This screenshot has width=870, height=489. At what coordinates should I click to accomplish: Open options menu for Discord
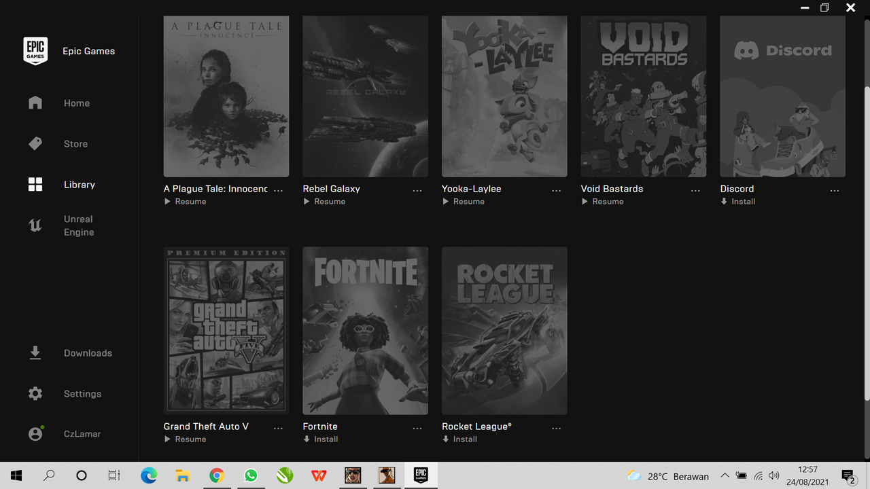coord(835,191)
